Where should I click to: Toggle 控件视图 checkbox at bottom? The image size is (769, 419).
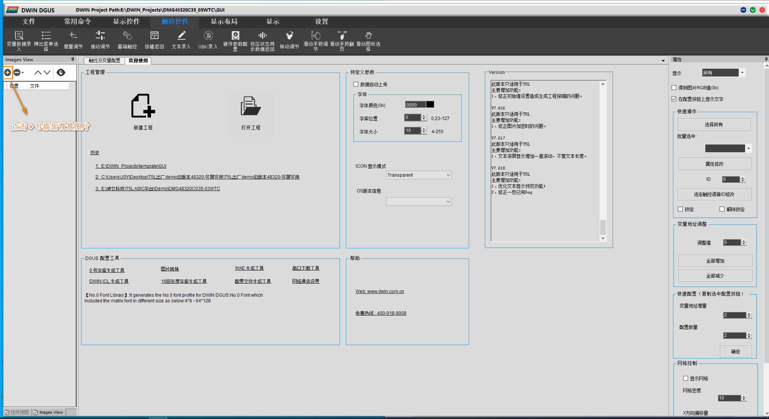[x=7, y=412]
